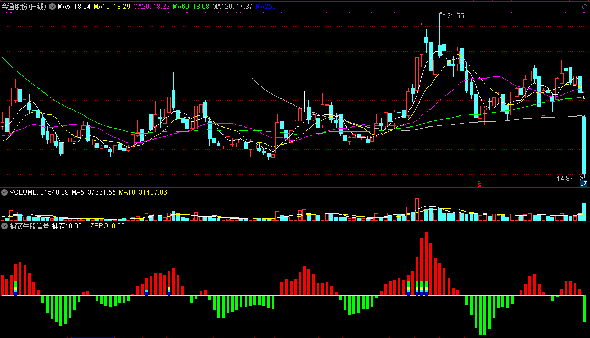Select the MA10: 18.29 label
Screen dimensions: 590x338
tap(112, 7)
